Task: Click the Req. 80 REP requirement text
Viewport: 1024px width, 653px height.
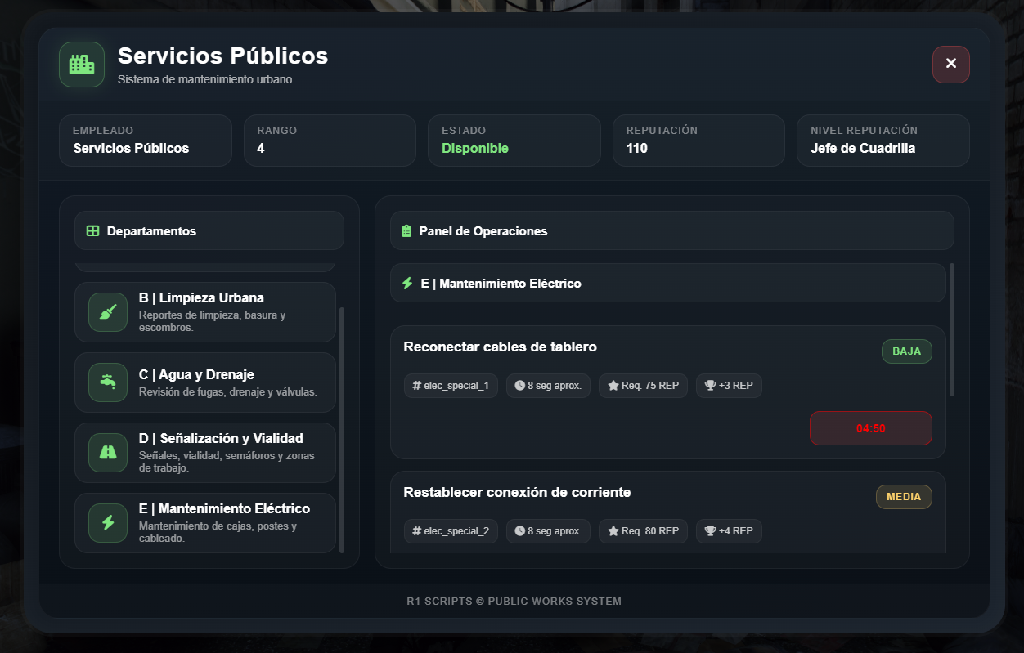Action: click(650, 531)
